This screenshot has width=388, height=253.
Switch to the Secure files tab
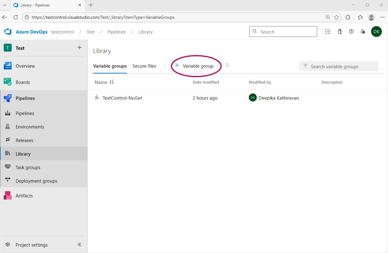tap(144, 66)
